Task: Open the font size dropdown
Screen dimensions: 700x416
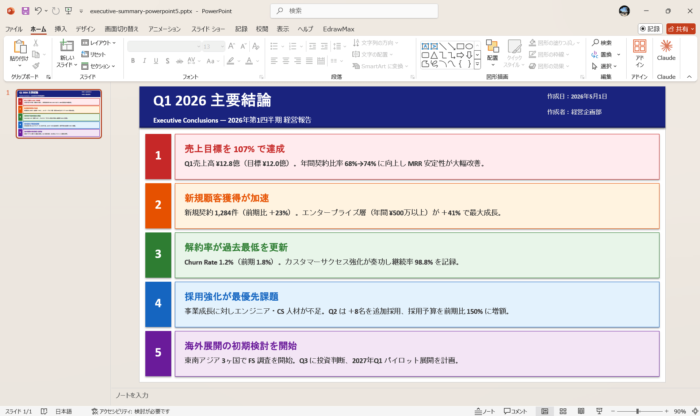Action: click(222, 46)
